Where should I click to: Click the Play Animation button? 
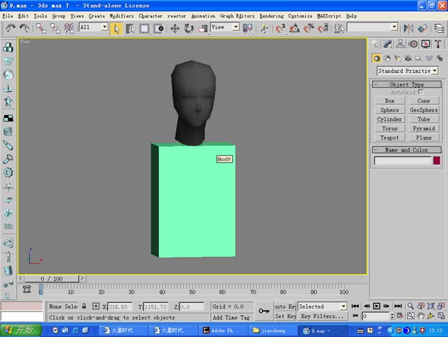tap(377, 306)
